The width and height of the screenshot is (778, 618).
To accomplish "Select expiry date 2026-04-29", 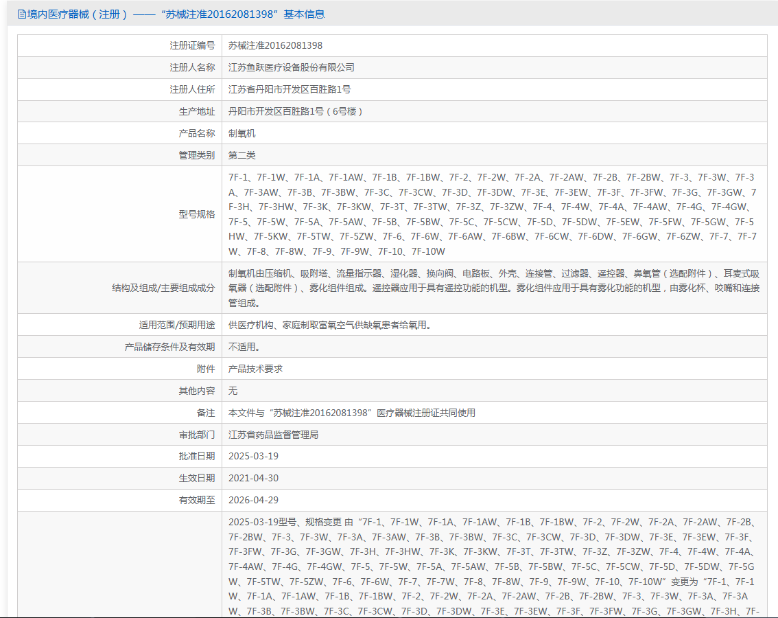I will coord(253,500).
